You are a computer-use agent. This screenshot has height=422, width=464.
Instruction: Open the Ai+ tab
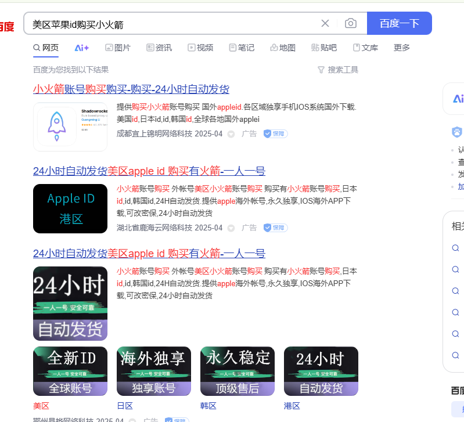click(82, 48)
